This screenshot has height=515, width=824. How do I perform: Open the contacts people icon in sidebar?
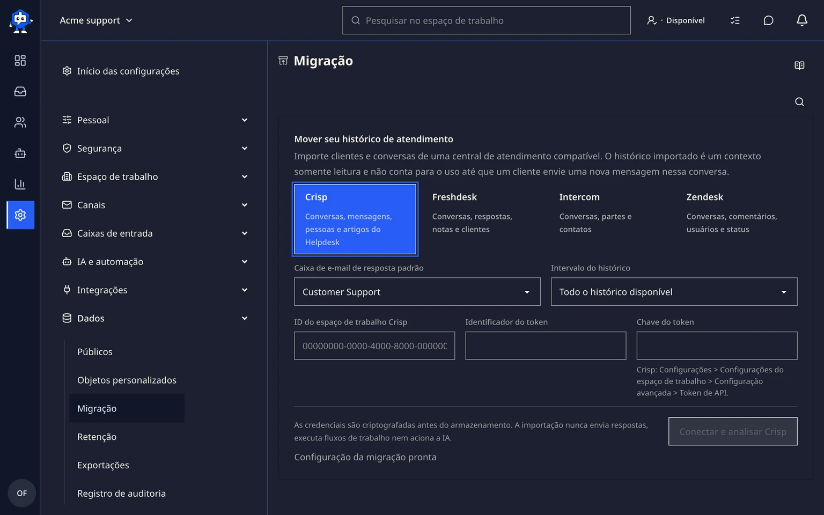pos(20,122)
